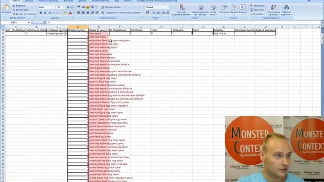This screenshot has height=182, width=324.
Task: Click the vertical scrollbar thumb
Action: [322, 38]
